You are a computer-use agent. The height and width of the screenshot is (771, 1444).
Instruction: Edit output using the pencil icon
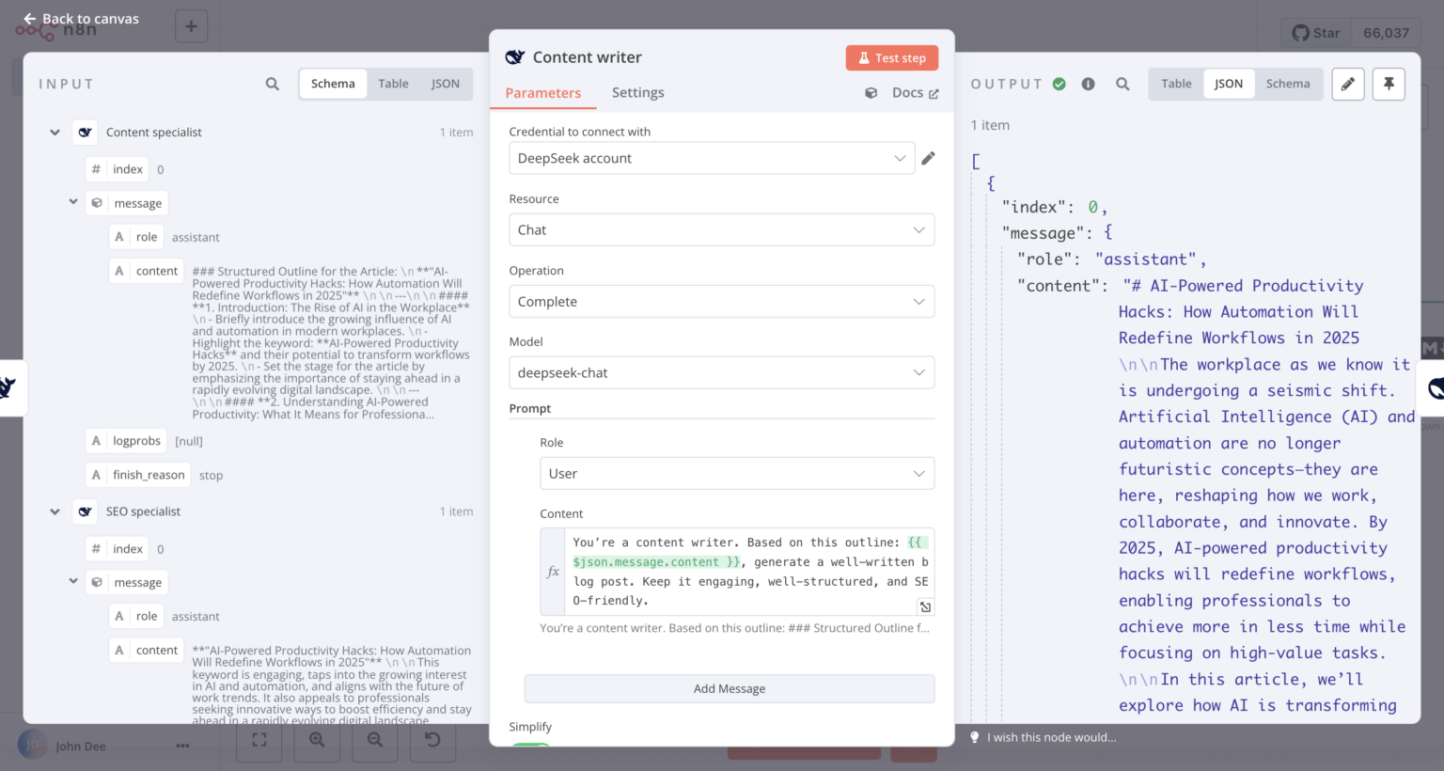pyautogui.click(x=1347, y=84)
